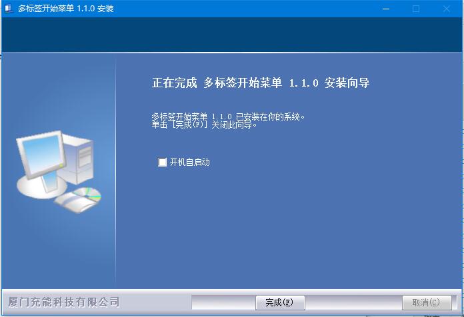The width and height of the screenshot is (464, 317).
Task: Click the computer monitor illustration
Action: click(41, 155)
